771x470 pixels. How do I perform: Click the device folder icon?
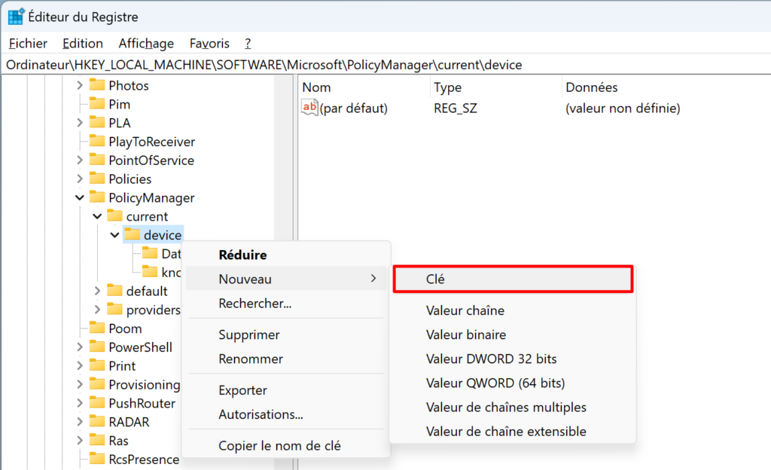point(133,234)
